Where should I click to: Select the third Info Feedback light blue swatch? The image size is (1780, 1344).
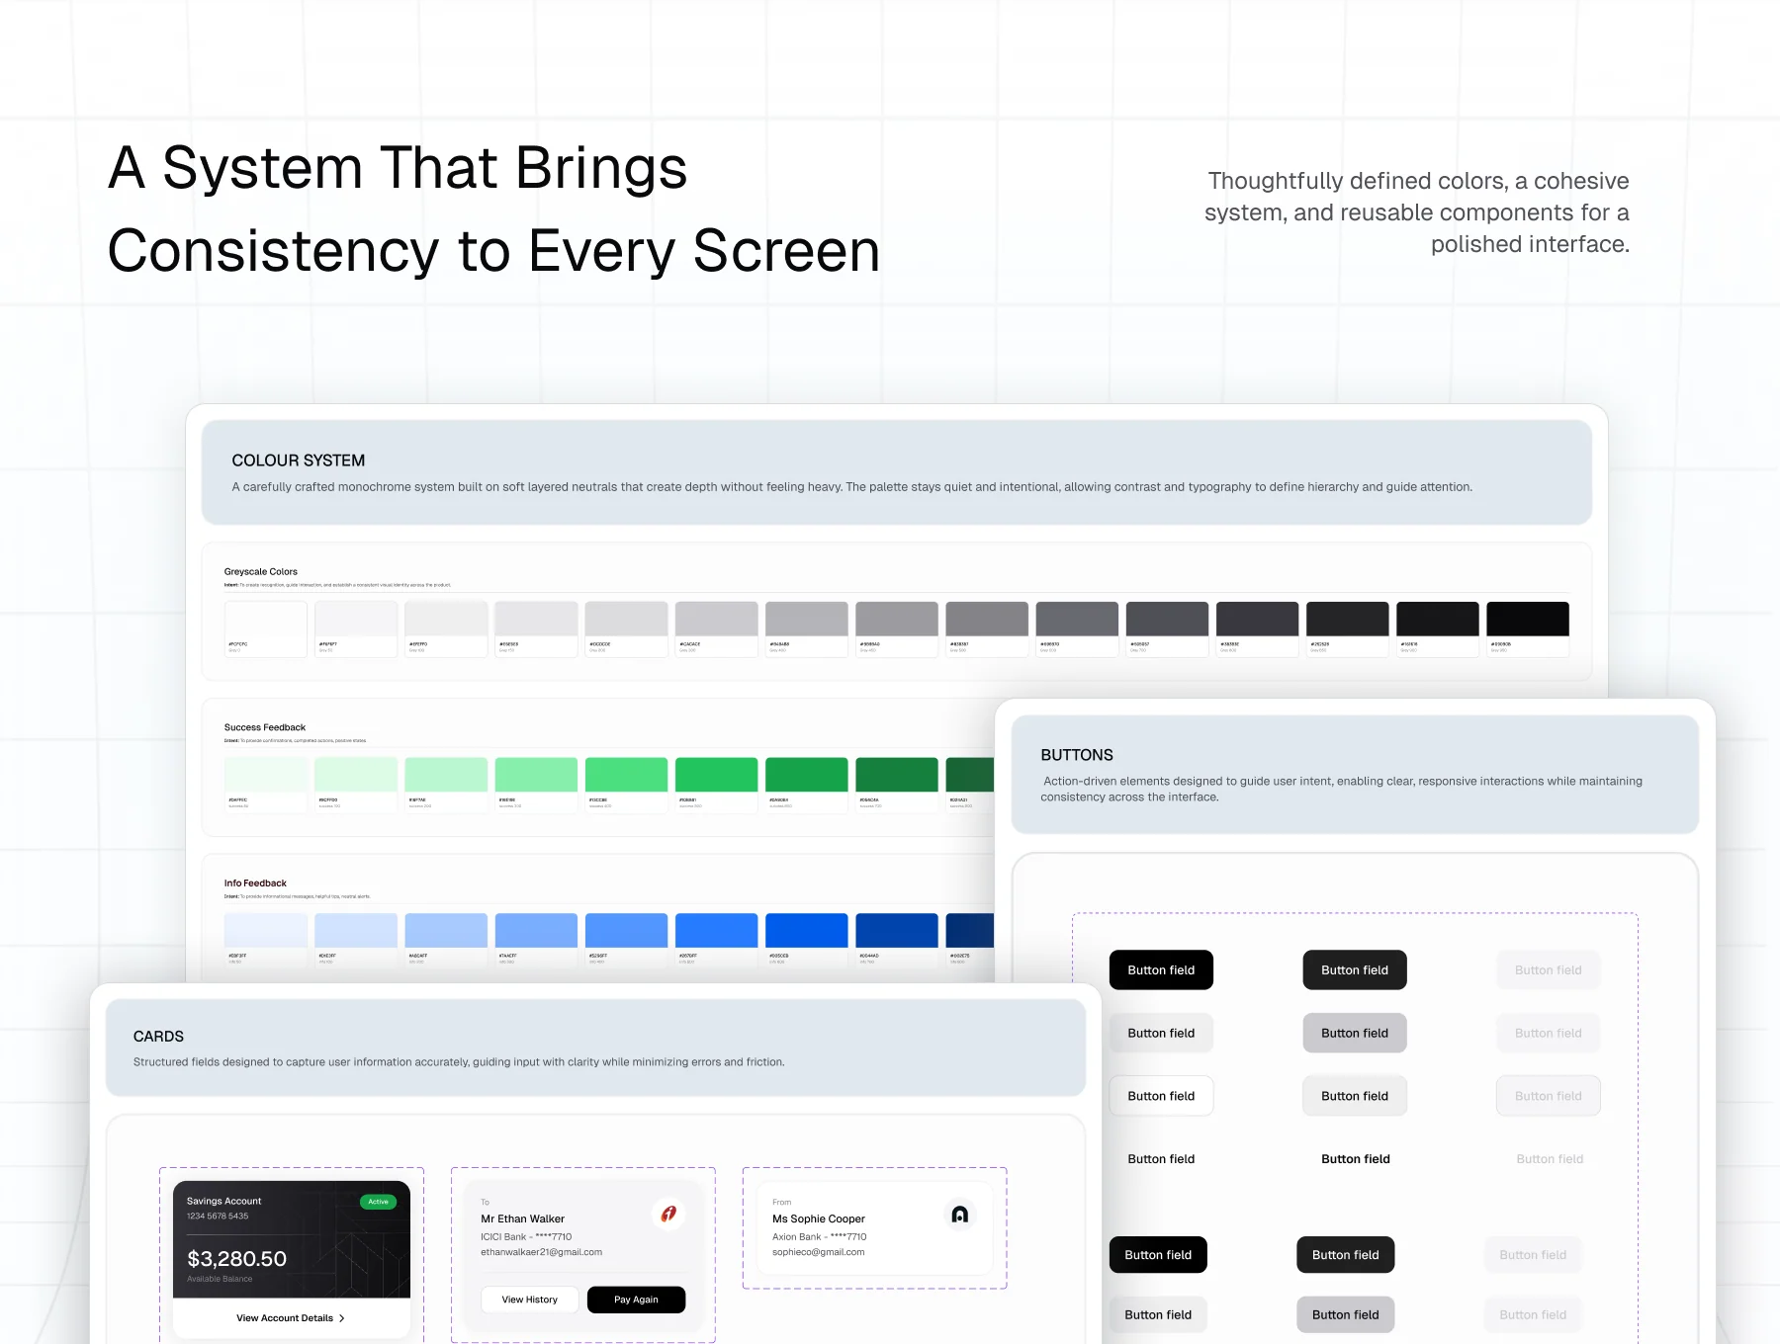(446, 941)
